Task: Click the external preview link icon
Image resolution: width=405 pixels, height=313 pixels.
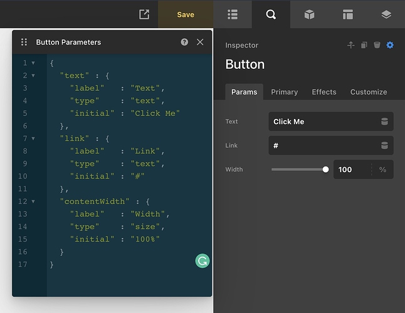Action: pos(144,14)
